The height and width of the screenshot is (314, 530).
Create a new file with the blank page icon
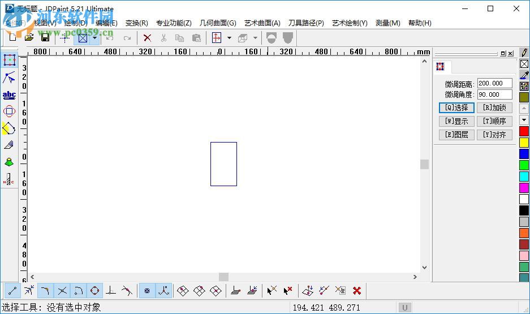(12, 37)
